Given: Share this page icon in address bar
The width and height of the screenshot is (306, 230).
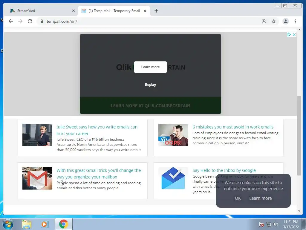Looking at the screenshot, I should 264,21.
